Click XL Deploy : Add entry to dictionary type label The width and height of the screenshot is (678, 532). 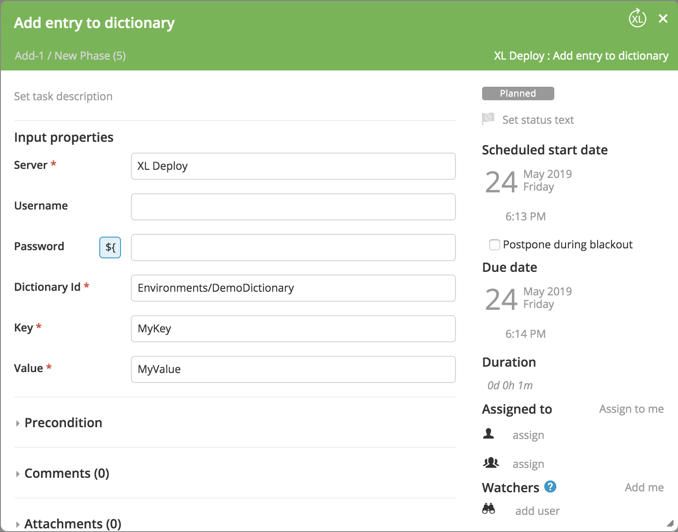[x=581, y=56]
